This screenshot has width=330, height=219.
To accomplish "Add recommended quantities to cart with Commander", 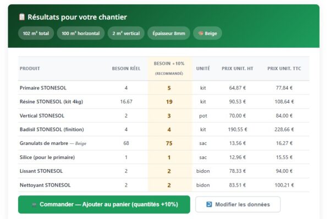I will coord(104,205).
